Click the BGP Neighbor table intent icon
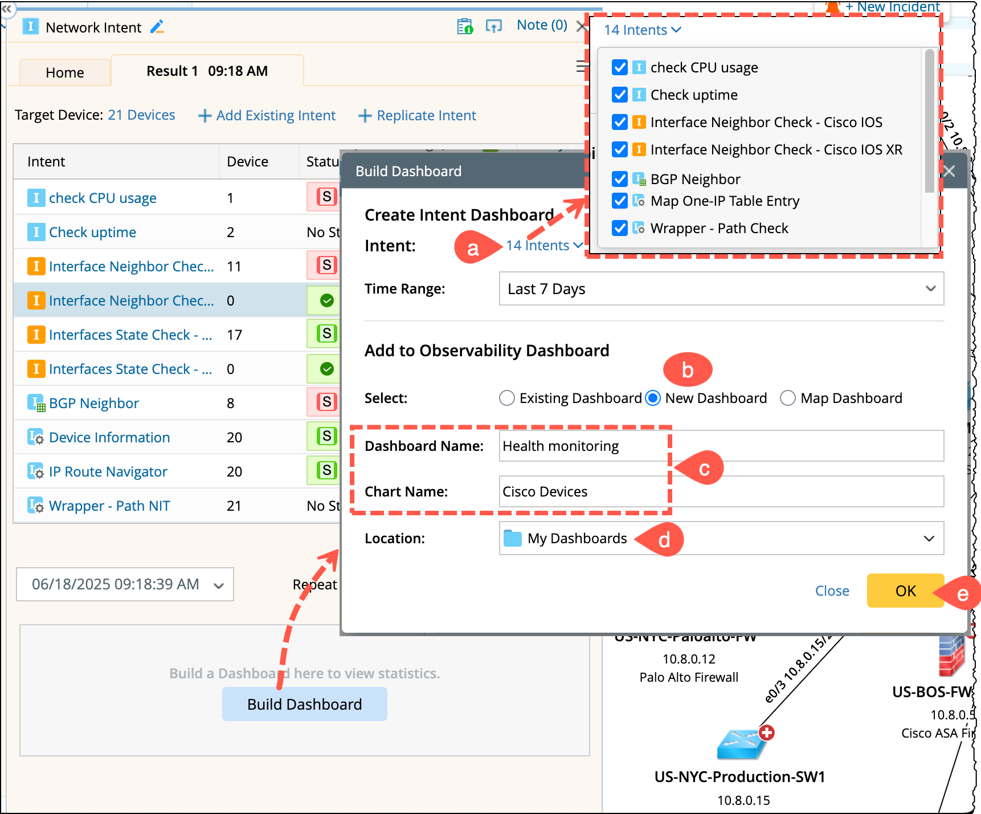Screen dimensions: 981x814 coord(36,403)
